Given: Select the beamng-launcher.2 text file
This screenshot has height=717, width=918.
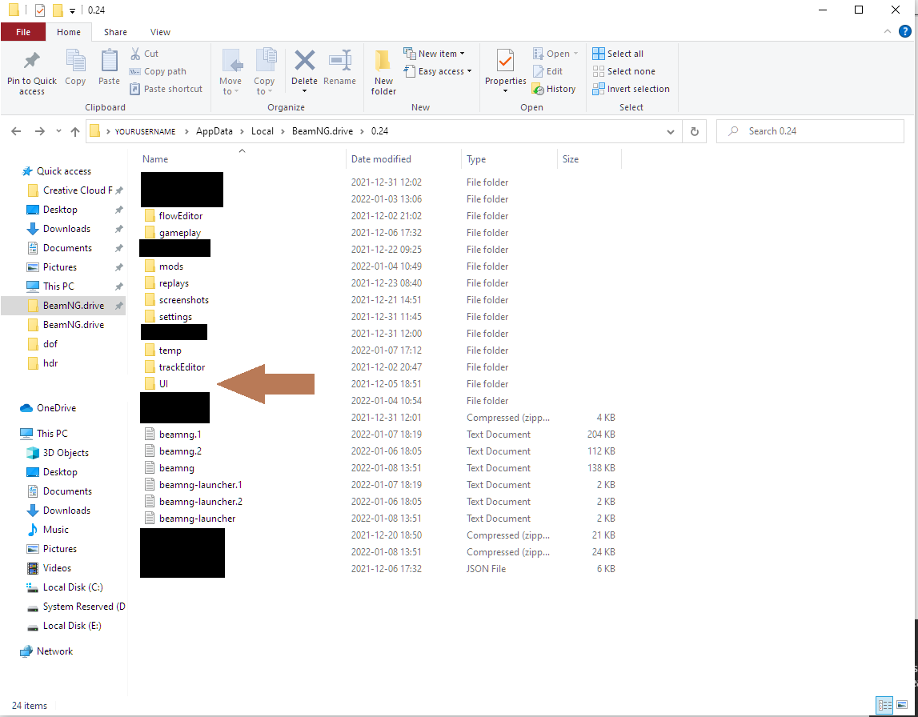Looking at the screenshot, I should (200, 502).
